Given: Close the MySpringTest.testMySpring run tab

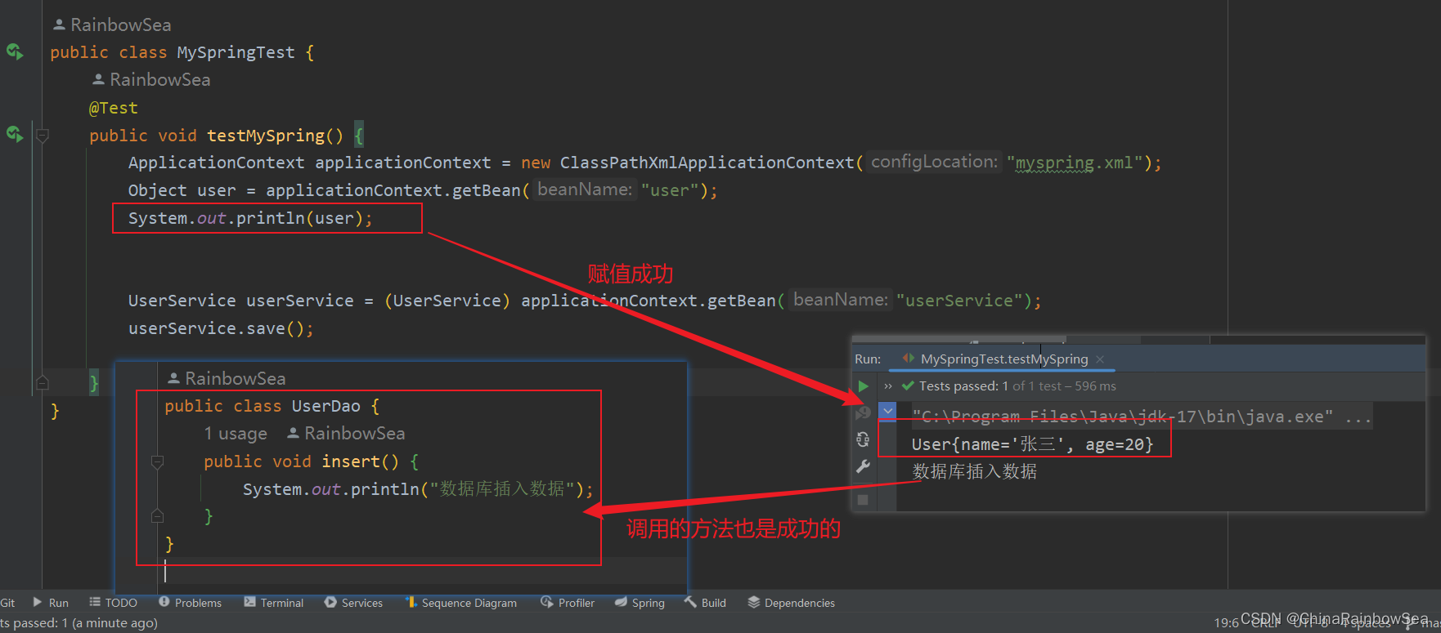Looking at the screenshot, I should tap(1100, 359).
